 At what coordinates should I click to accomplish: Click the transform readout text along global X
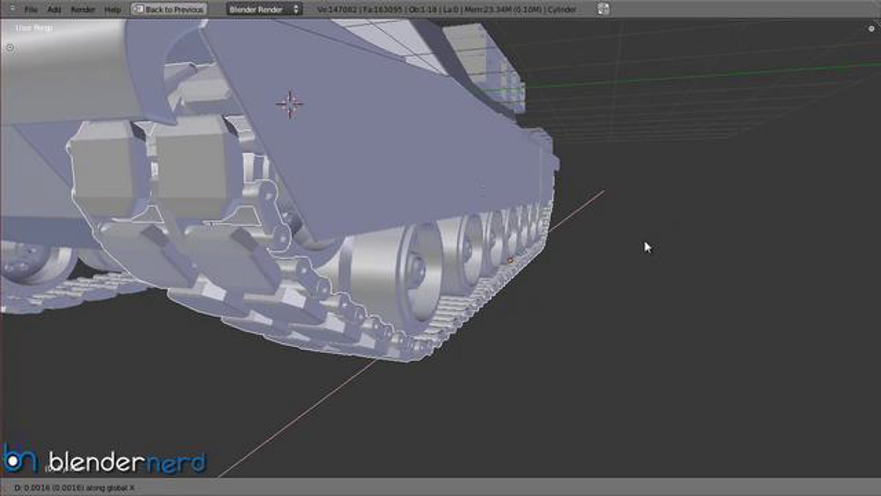pos(75,488)
